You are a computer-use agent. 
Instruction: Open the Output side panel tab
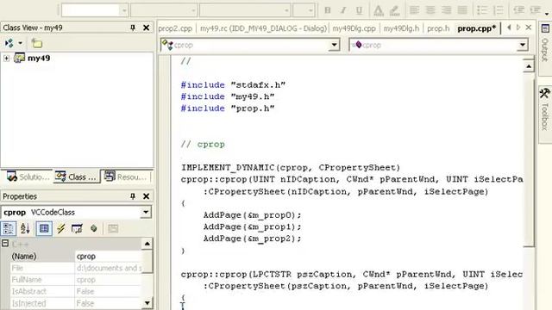545,48
